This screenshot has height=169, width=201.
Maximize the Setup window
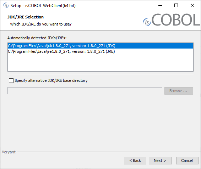(176, 5)
